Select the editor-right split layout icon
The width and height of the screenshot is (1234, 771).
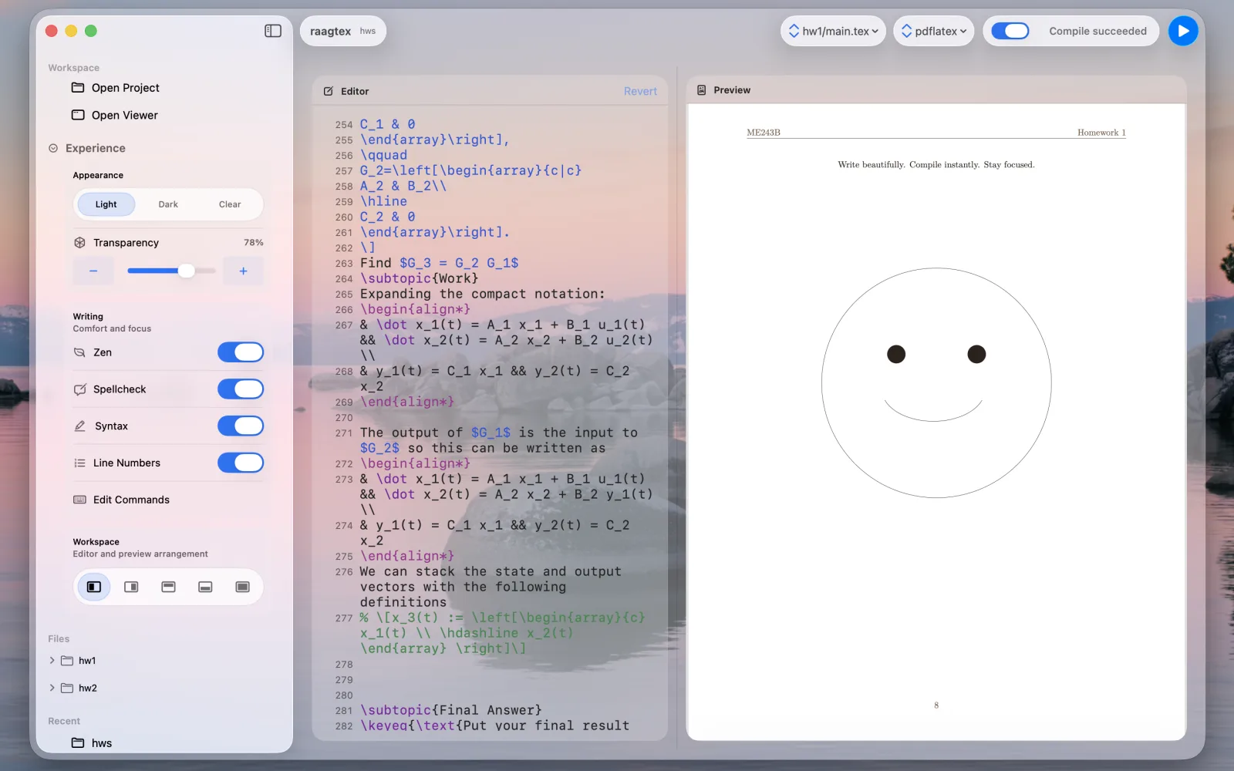coord(131,587)
